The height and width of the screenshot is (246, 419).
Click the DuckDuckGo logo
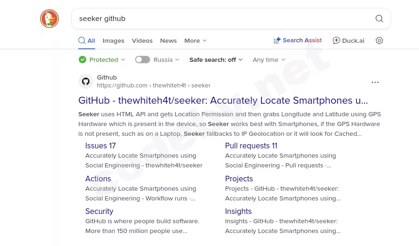(49, 19)
